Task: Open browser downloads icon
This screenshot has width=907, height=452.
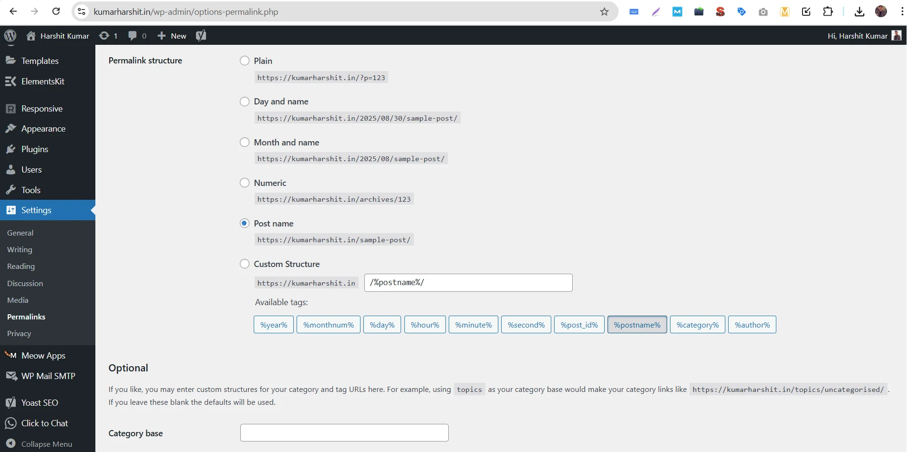Action: point(859,11)
